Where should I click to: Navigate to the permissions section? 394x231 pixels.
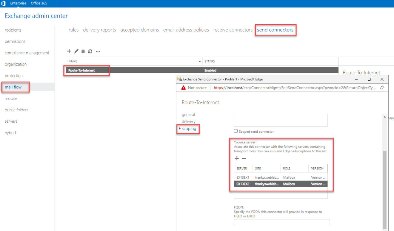(x=15, y=41)
